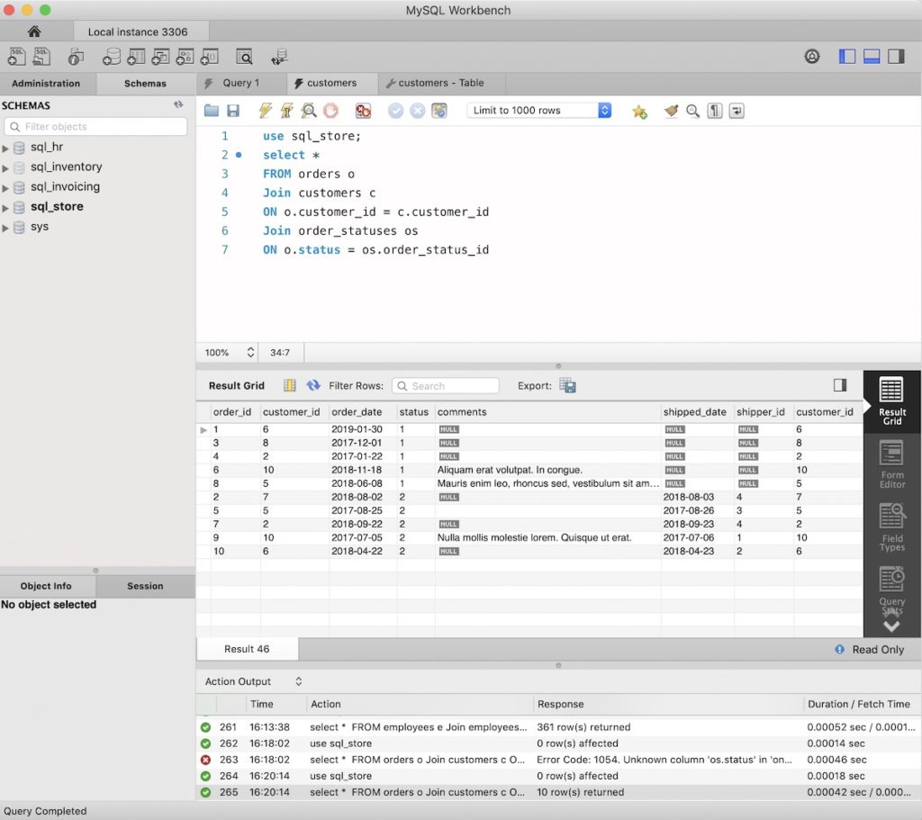
Task: Toggle word wrapping in editor
Action: click(x=737, y=111)
